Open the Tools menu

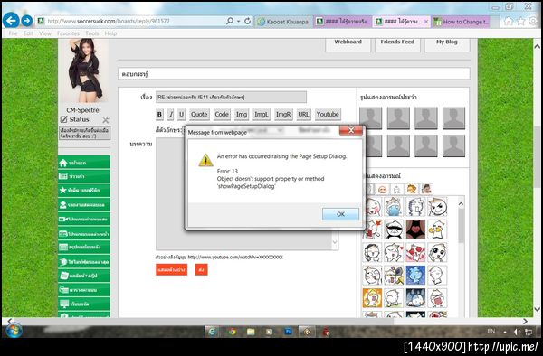click(x=92, y=33)
